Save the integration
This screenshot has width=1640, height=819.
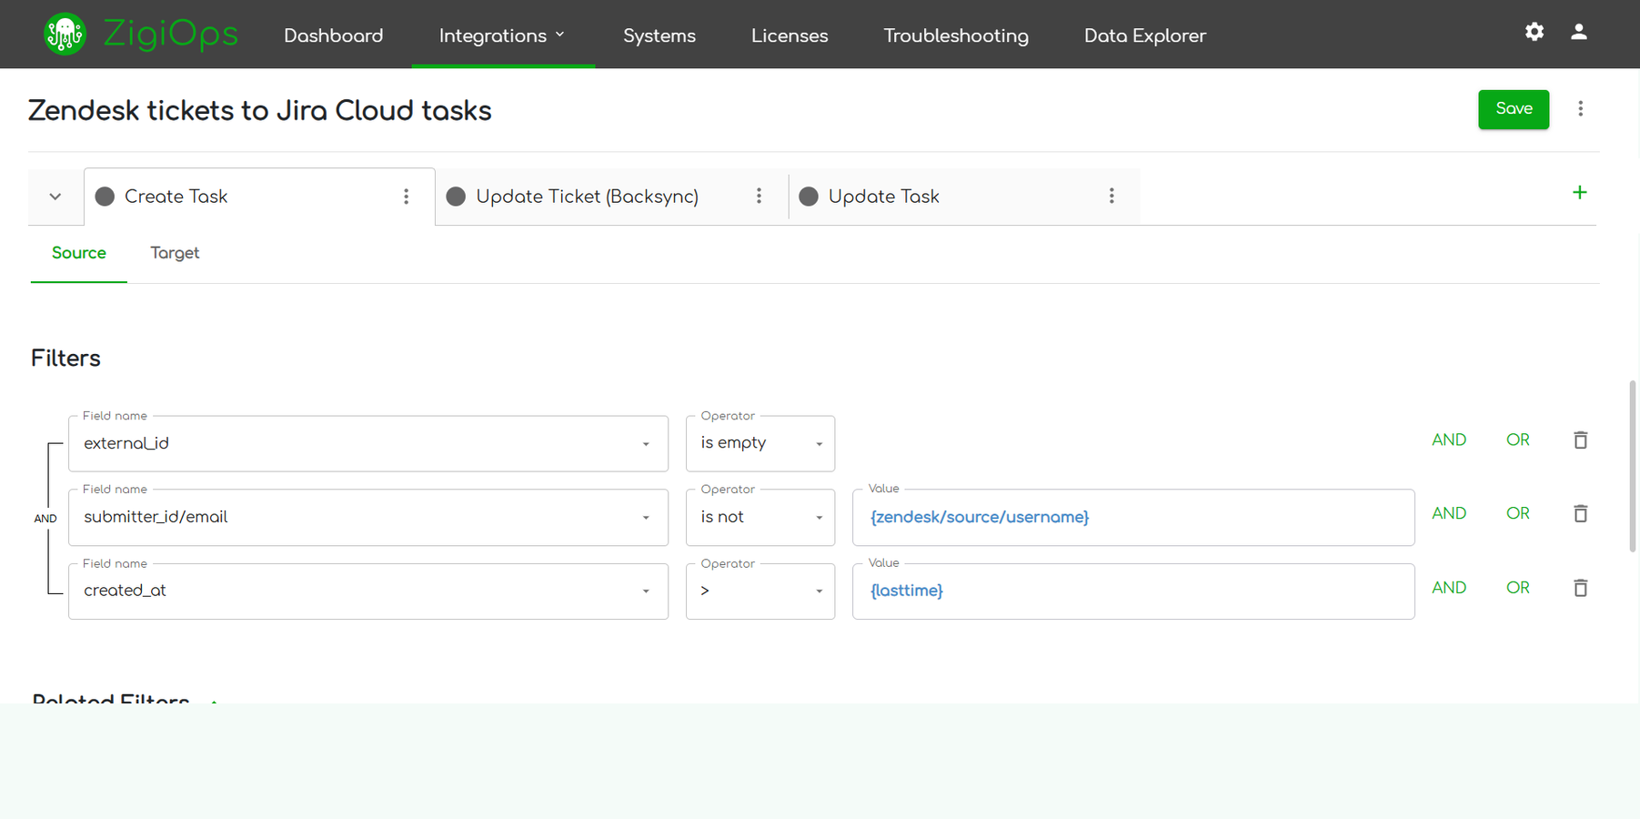click(1514, 109)
